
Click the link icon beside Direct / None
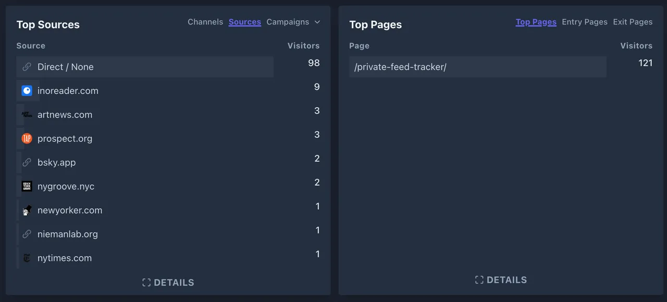(27, 67)
